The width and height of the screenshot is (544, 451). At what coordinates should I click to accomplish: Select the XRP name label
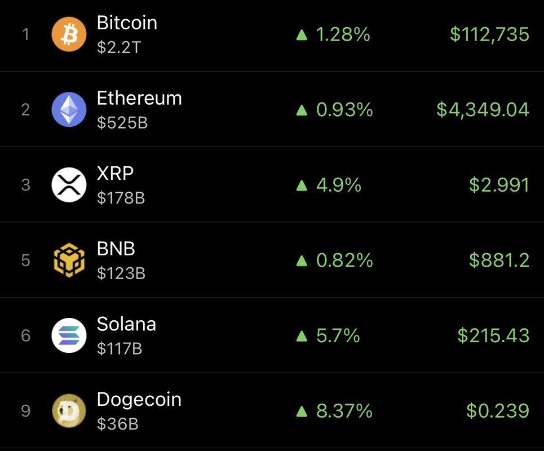(115, 173)
